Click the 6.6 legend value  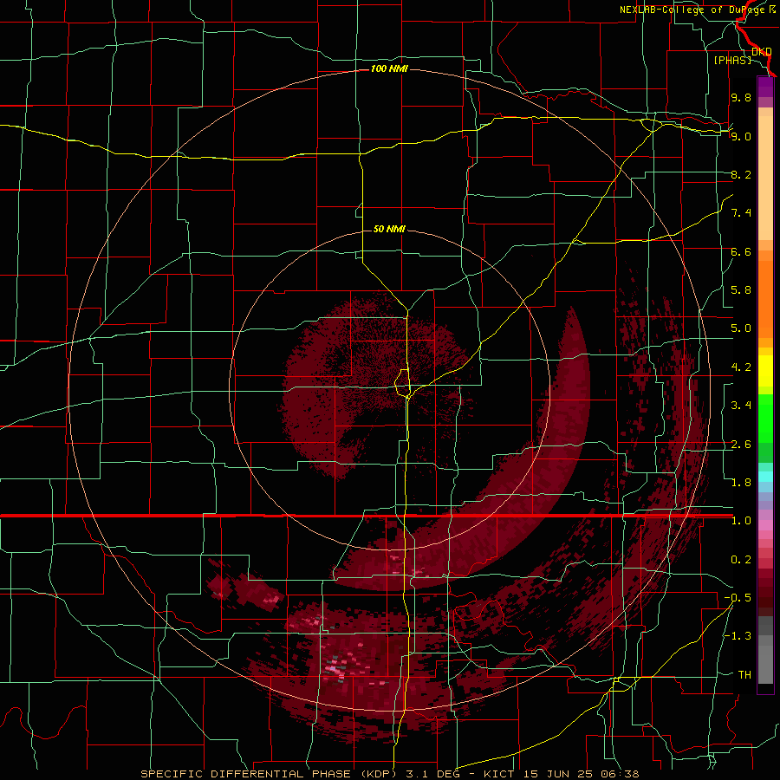(741, 251)
